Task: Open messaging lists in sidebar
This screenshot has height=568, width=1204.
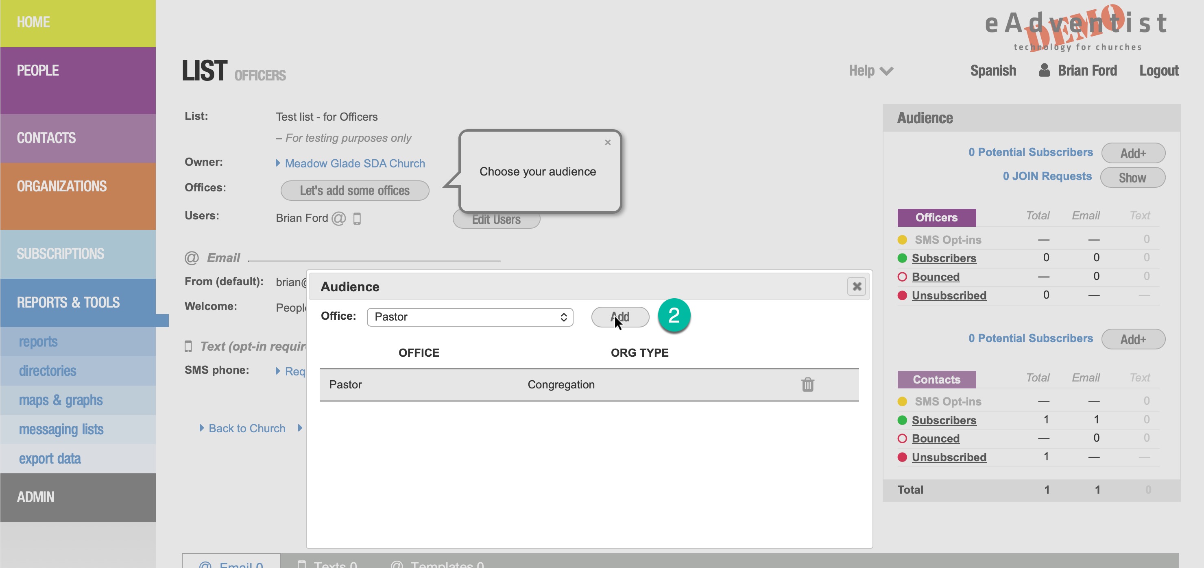Action: [x=61, y=429]
